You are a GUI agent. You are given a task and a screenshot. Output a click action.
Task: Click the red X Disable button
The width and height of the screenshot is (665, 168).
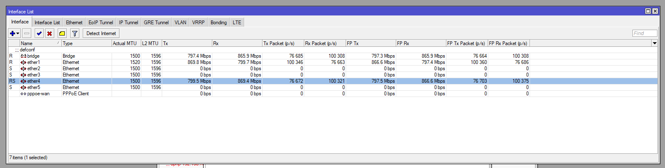coord(49,33)
